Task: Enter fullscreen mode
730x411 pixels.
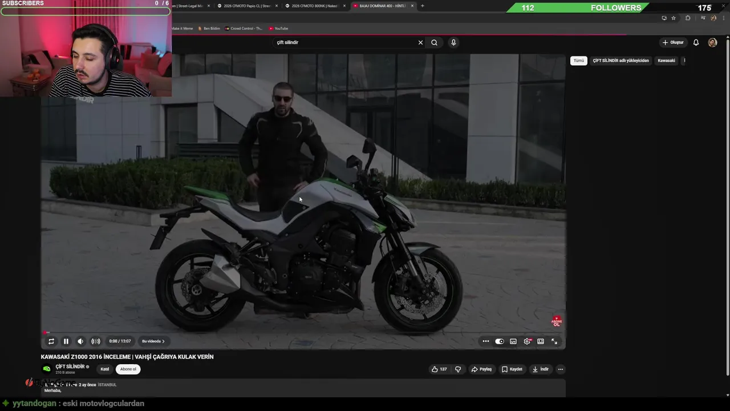Action: coord(554,341)
